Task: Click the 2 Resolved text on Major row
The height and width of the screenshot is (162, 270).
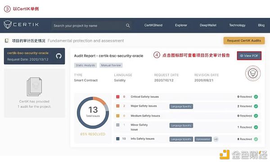Action: coord(244,106)
